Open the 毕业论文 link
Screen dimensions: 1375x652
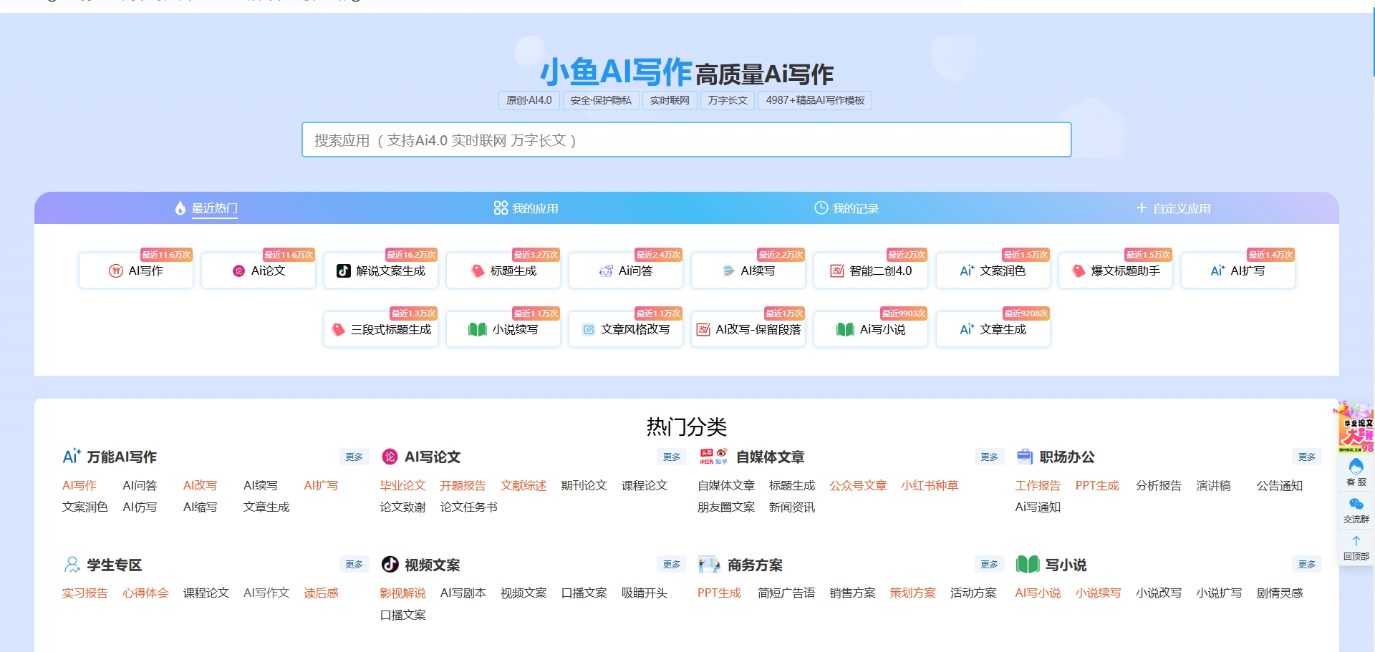coord(402,486)
